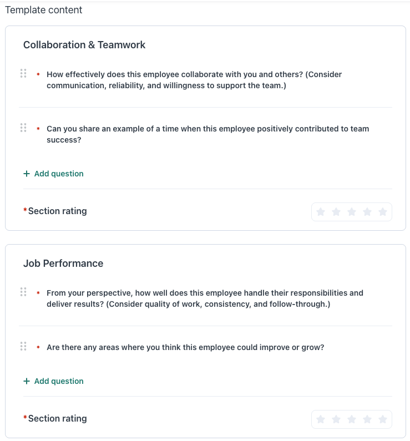
Task: Select third star in Collaboration & Teamwork rating
Action: [352, 211]
